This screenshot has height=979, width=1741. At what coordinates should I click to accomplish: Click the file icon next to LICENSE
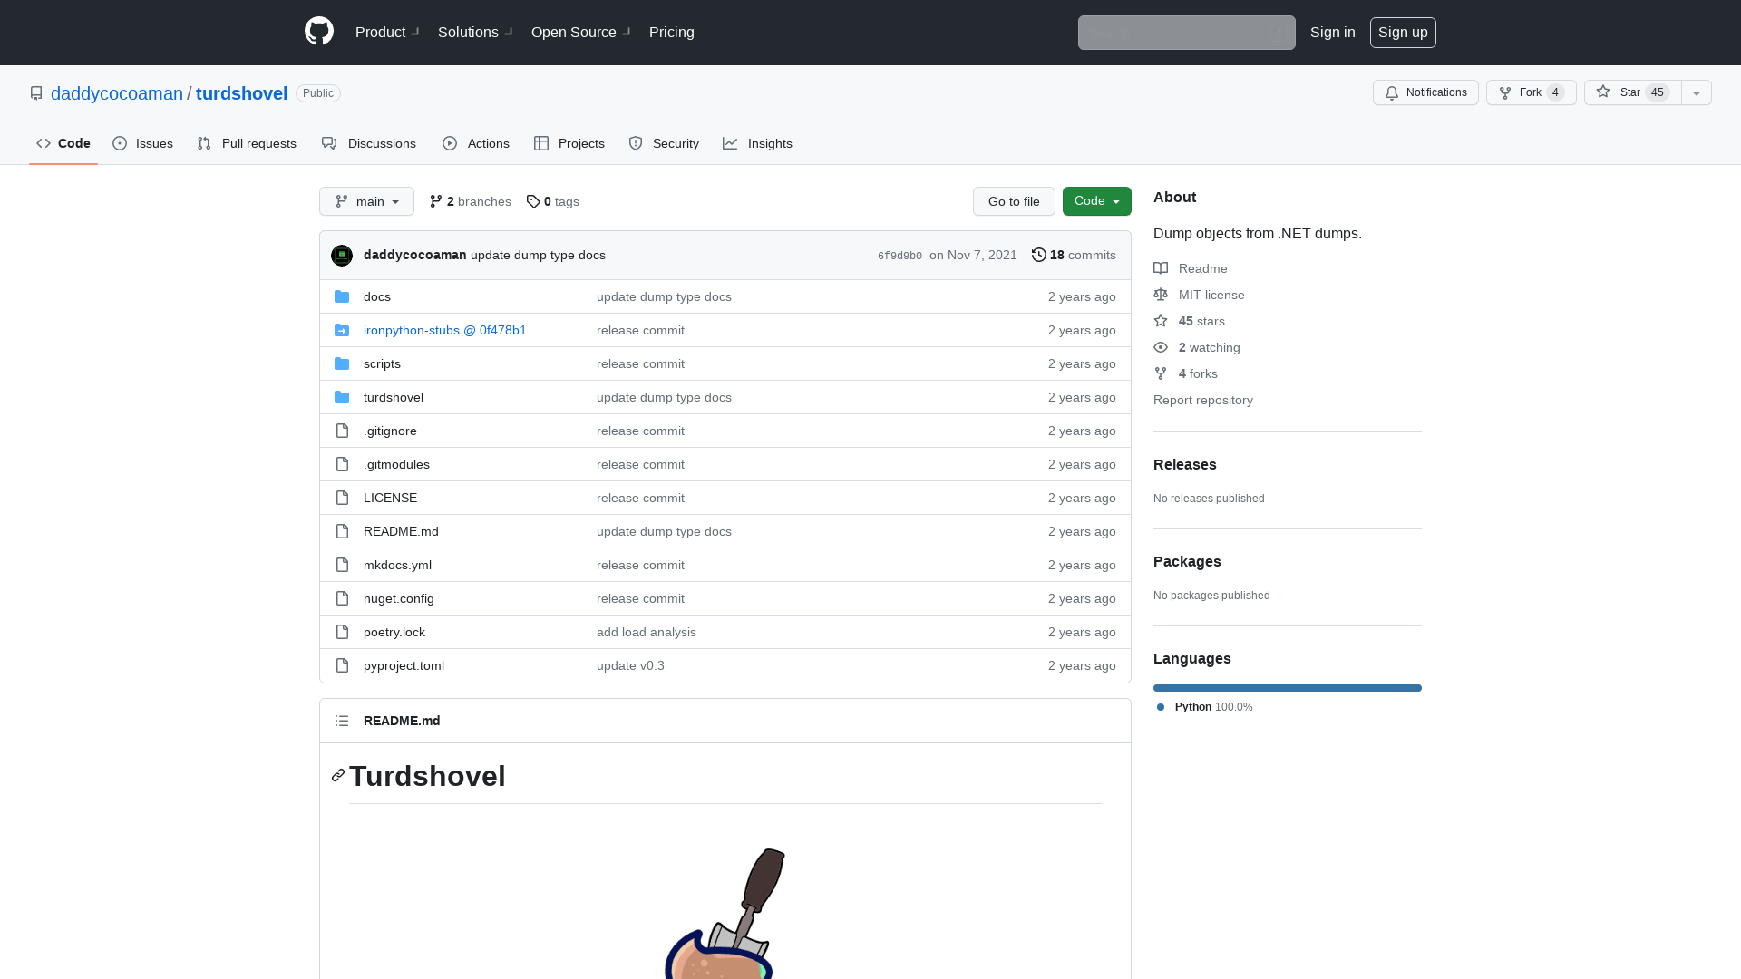pos(342,498)
